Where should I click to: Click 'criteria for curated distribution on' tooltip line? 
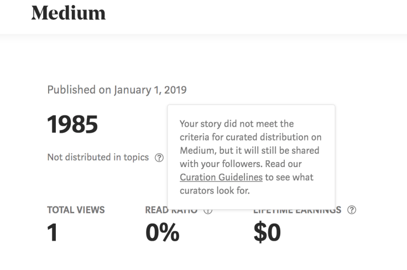[251, 137]
